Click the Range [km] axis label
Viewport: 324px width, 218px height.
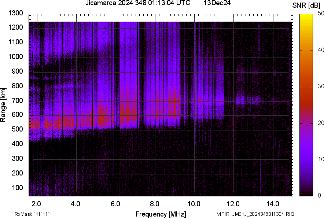tap(3, 105)
